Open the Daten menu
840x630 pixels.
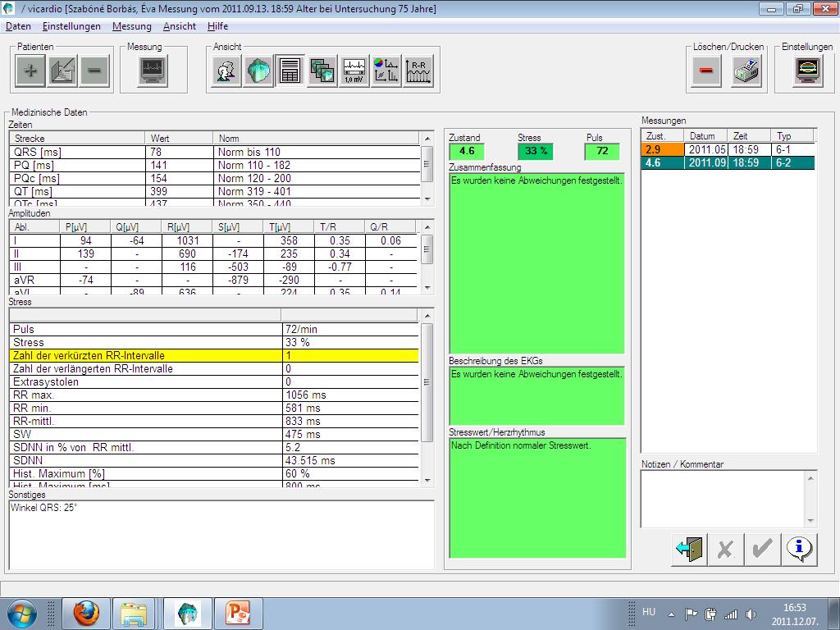[18, 26]
